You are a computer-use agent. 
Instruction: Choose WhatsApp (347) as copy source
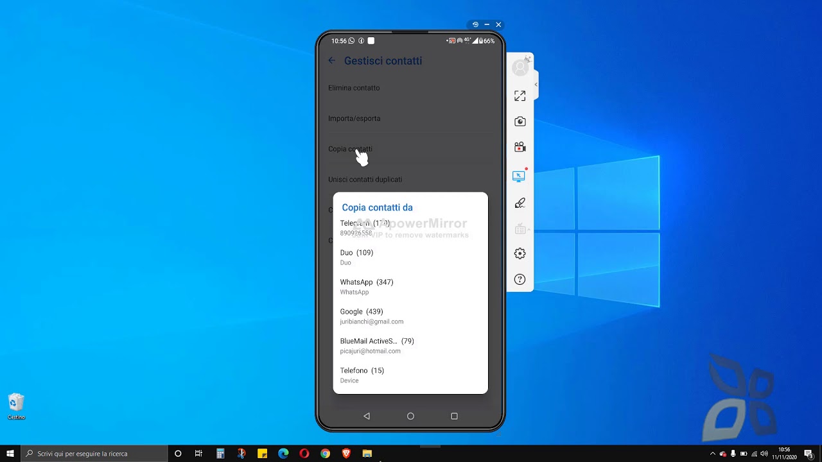pyautogui.click(x=410, y=287)
